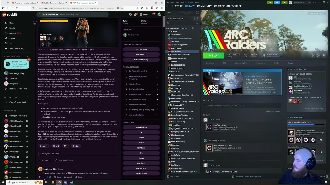Favorite r/2000sNostalgia using its star
330x185 pixels.
[27, 121]
